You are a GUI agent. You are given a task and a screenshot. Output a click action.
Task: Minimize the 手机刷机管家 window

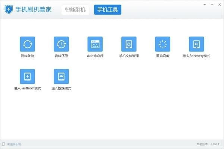point(212,4)
